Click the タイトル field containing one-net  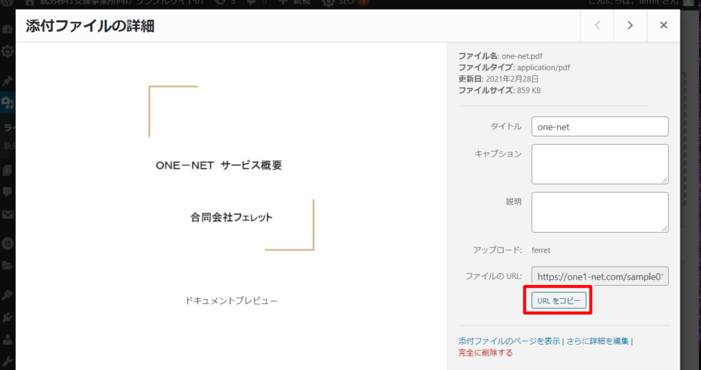(599, 127)
